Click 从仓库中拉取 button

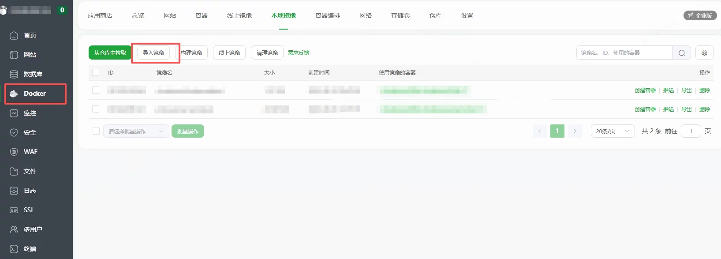pos(110,53)
